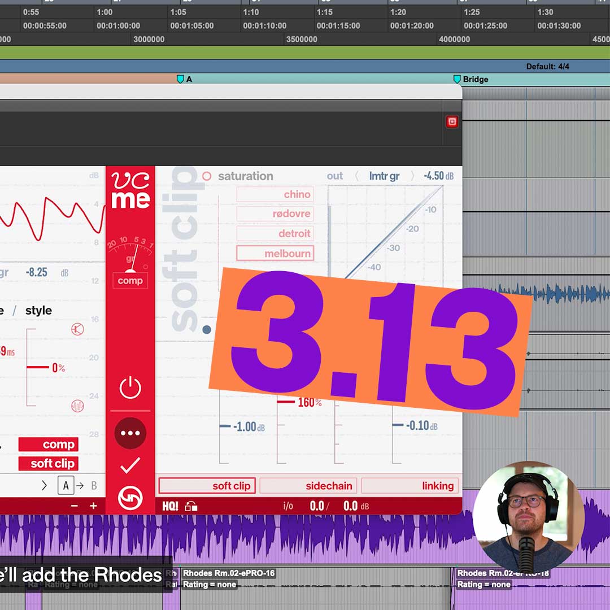Click the checkmark icon in red strip

130,466
